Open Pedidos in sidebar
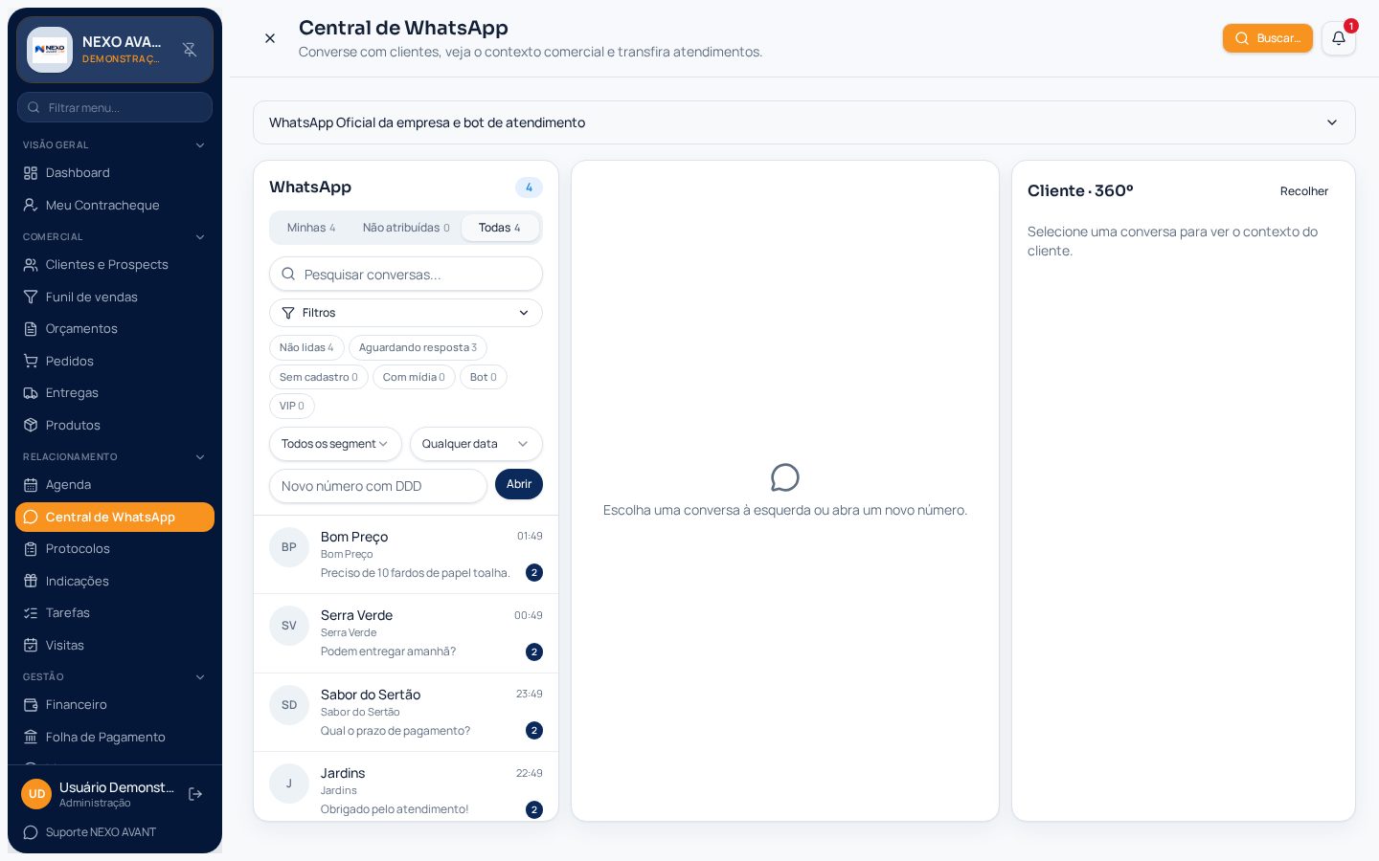Image resolution: width=1379 pixels, height=861 pixels. [115, 361]
